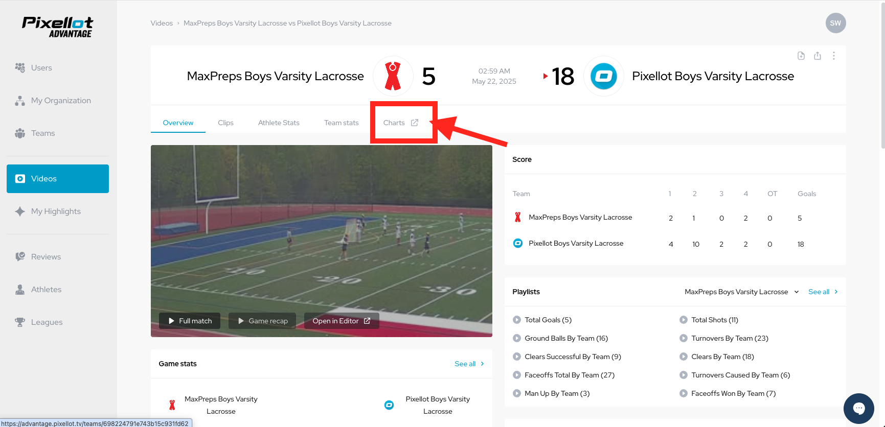Click the share icon in the match header
885x427 pixels.
click(818, 56)
